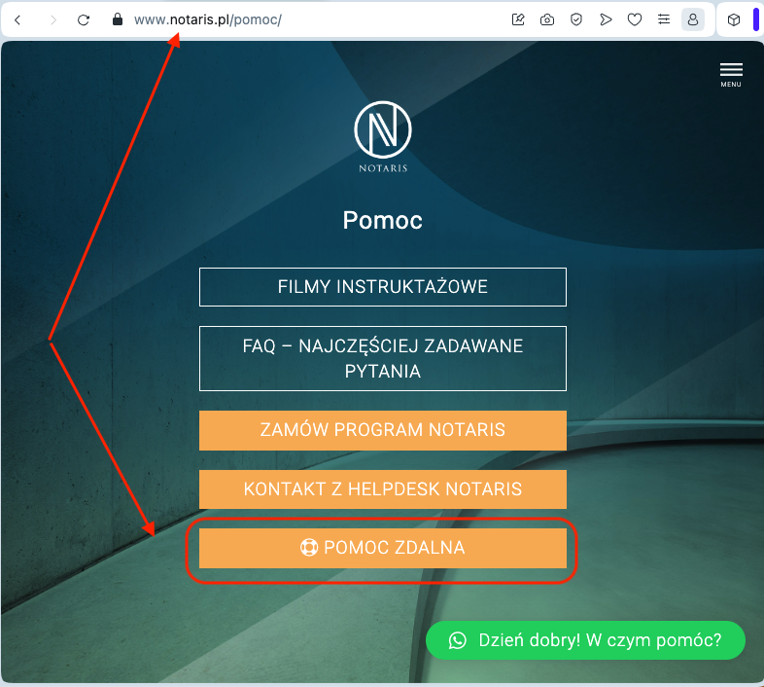The image size is (764, 687).
Task: Open the MENU hamburger icon
Action: click(731, 75)
